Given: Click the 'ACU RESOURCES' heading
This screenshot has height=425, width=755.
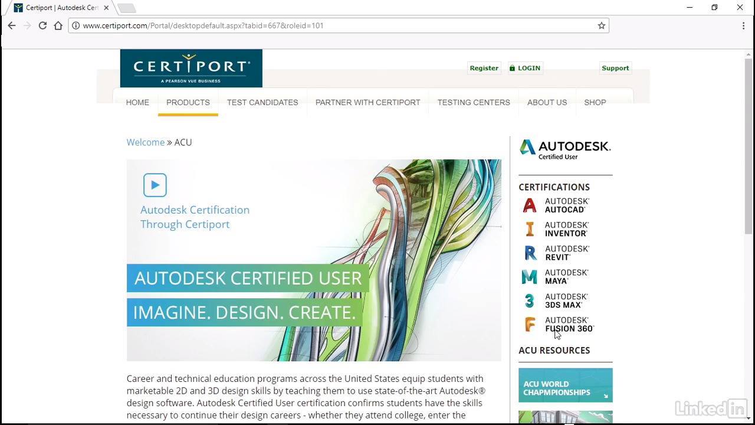Looking at the screenshot, I should 554,351.
